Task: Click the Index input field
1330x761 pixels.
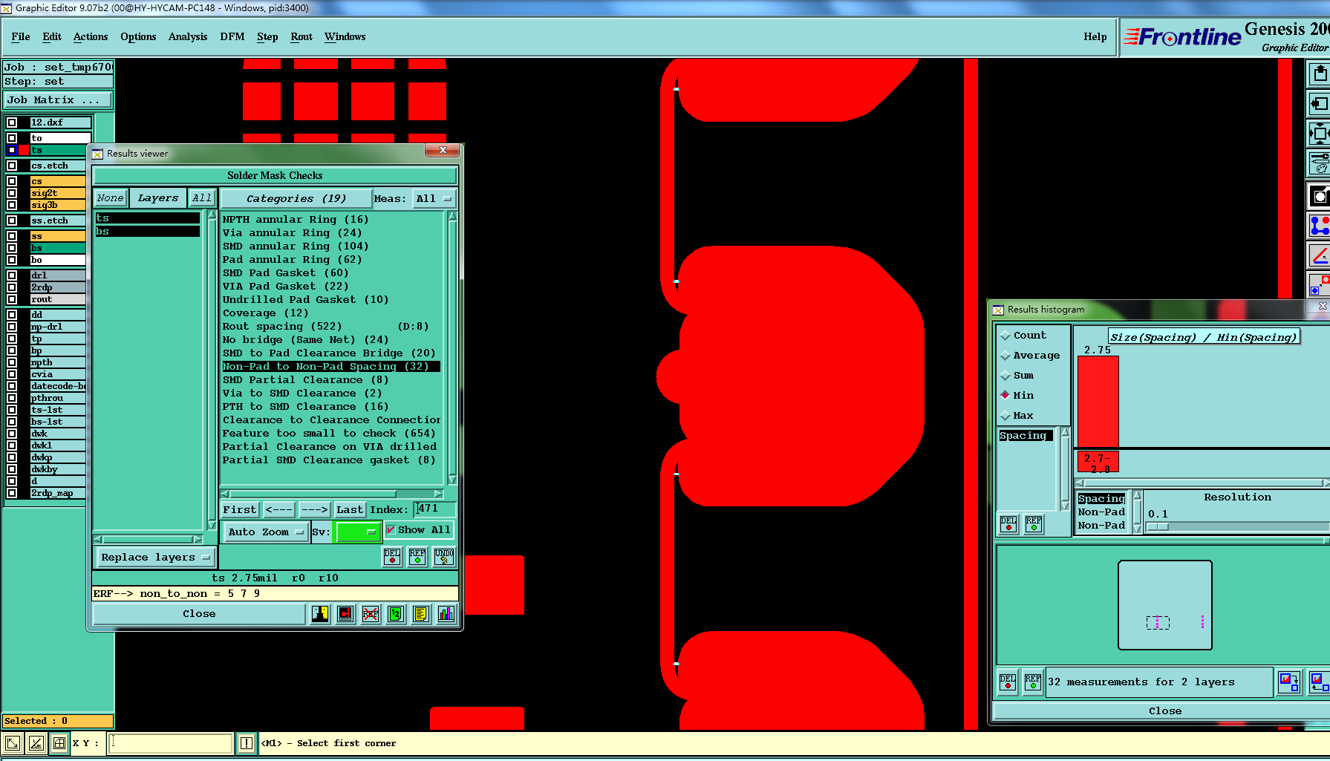Action: [435, 509]
